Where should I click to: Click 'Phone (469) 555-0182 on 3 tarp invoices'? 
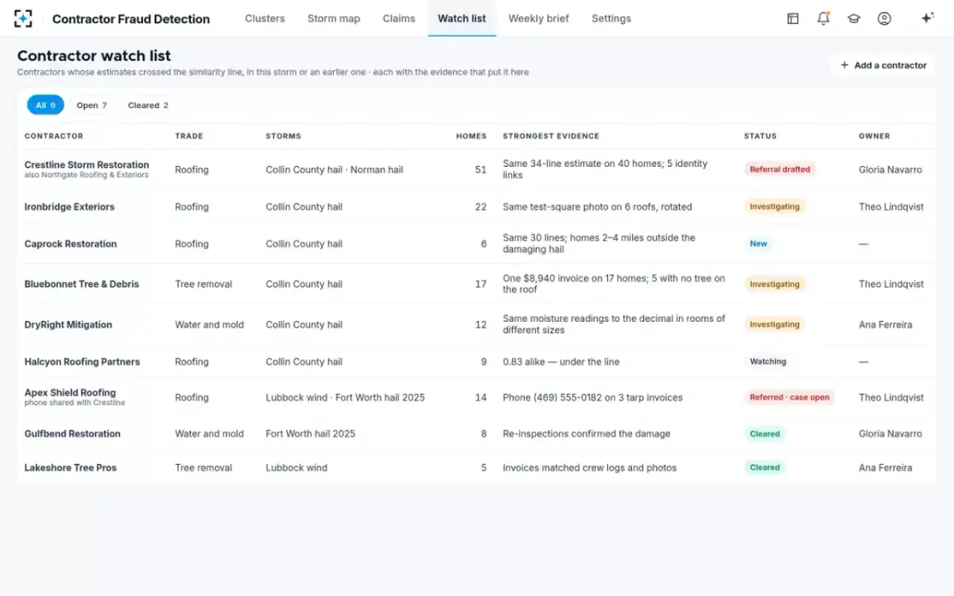592,397
